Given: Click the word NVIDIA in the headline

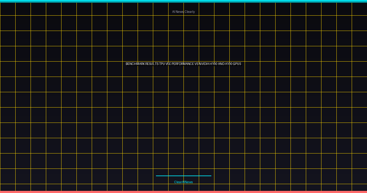Looking at the screenshot, I should 204,64.
